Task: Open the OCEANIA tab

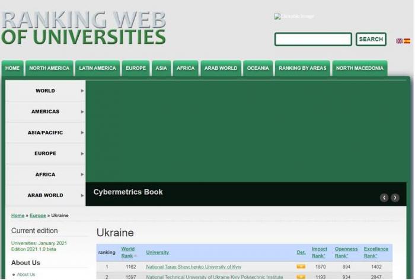Action: coord(258,68)
